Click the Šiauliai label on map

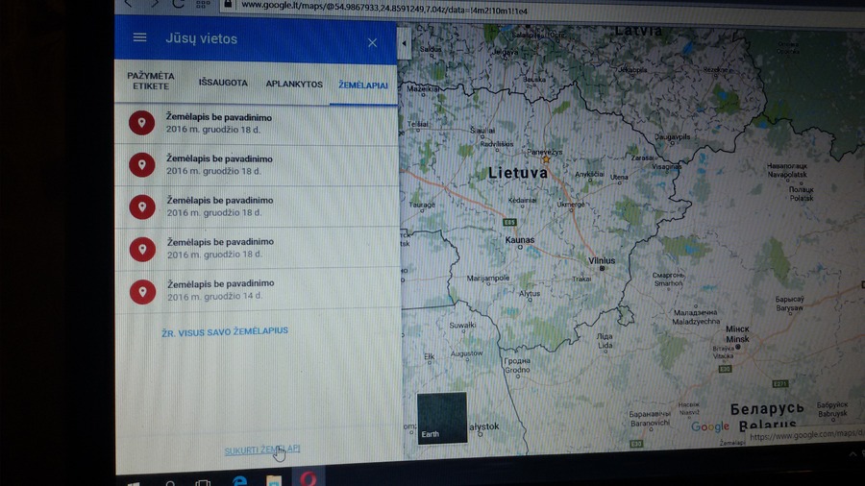coord(482,131)
